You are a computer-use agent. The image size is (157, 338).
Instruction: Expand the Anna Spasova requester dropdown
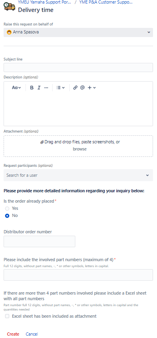coord(78,32)
